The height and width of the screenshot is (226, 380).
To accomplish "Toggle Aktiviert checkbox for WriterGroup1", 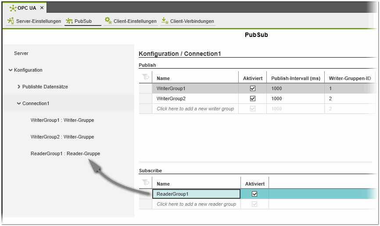I will [252, 88].
